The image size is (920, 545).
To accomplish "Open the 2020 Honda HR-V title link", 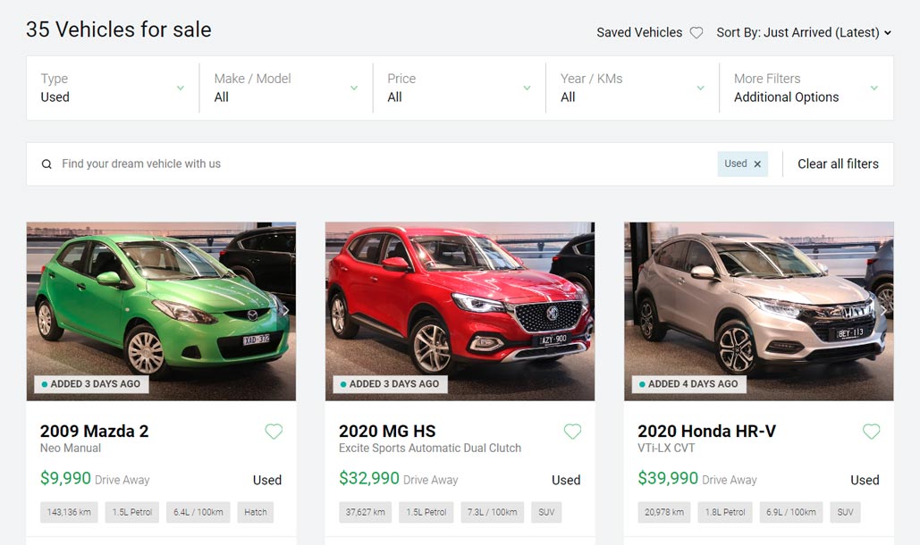I will pyautogui.click(x=706, y=432).
